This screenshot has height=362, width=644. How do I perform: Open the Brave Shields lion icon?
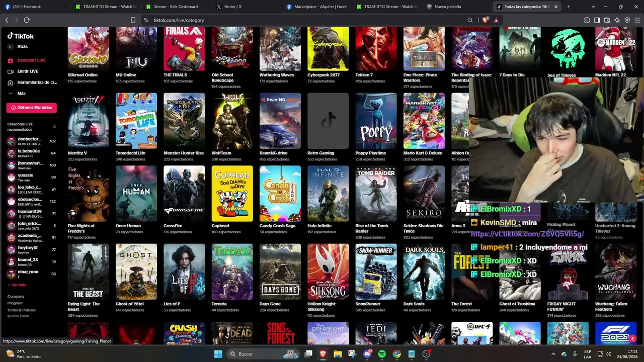485,20
